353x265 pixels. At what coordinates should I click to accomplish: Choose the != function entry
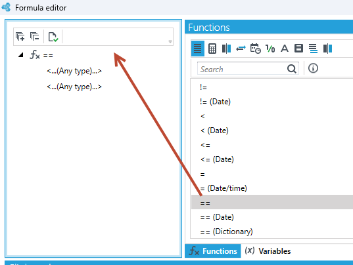(203, 87)
